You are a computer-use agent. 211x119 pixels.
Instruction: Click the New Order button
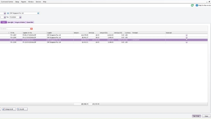point(196,116)
